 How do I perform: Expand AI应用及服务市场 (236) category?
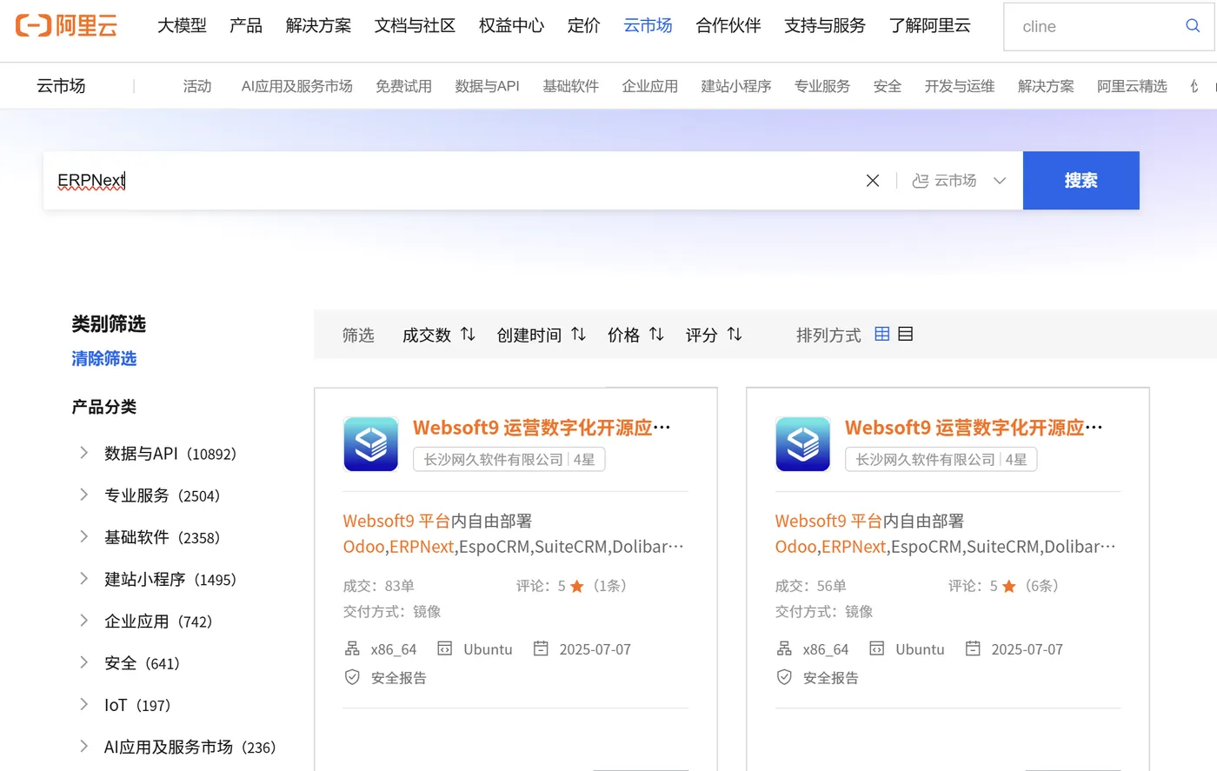tap(84, 746)
